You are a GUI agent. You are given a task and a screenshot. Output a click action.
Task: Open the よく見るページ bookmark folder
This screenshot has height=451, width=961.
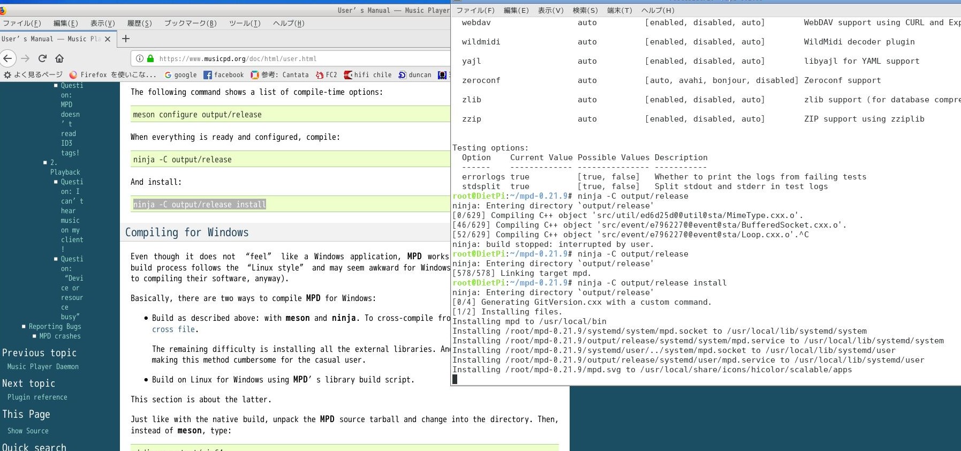(x=33, y=75)
